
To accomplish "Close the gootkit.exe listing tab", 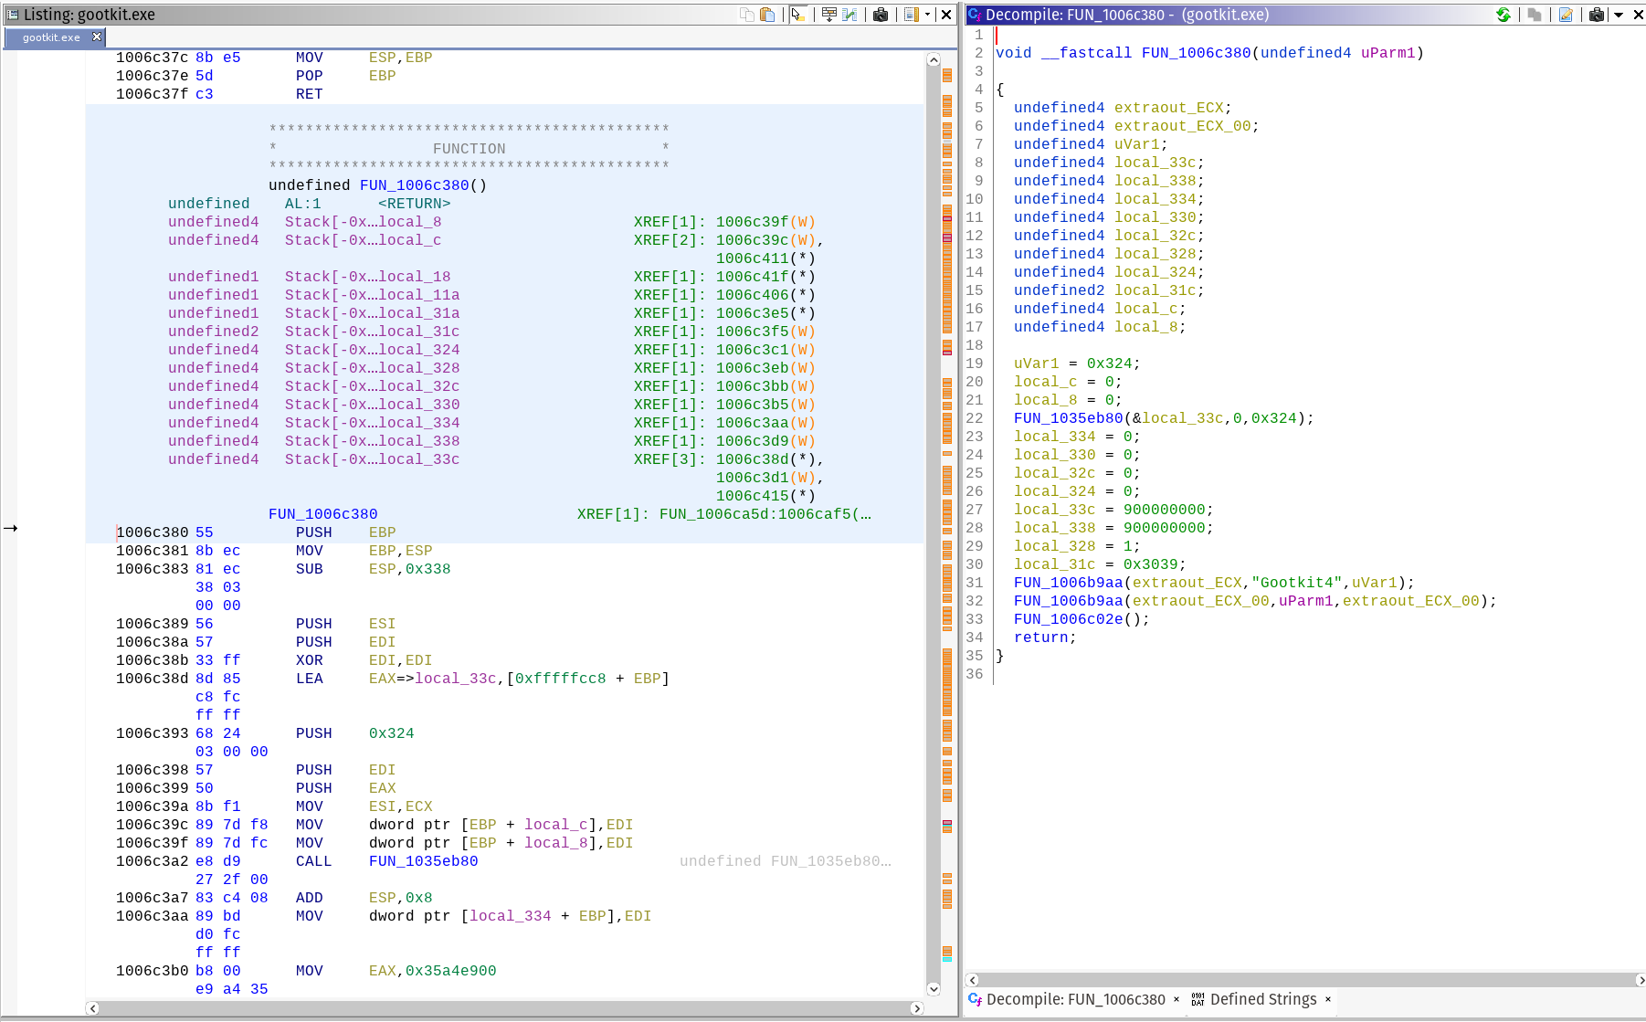I will click(x=97, y=37).
